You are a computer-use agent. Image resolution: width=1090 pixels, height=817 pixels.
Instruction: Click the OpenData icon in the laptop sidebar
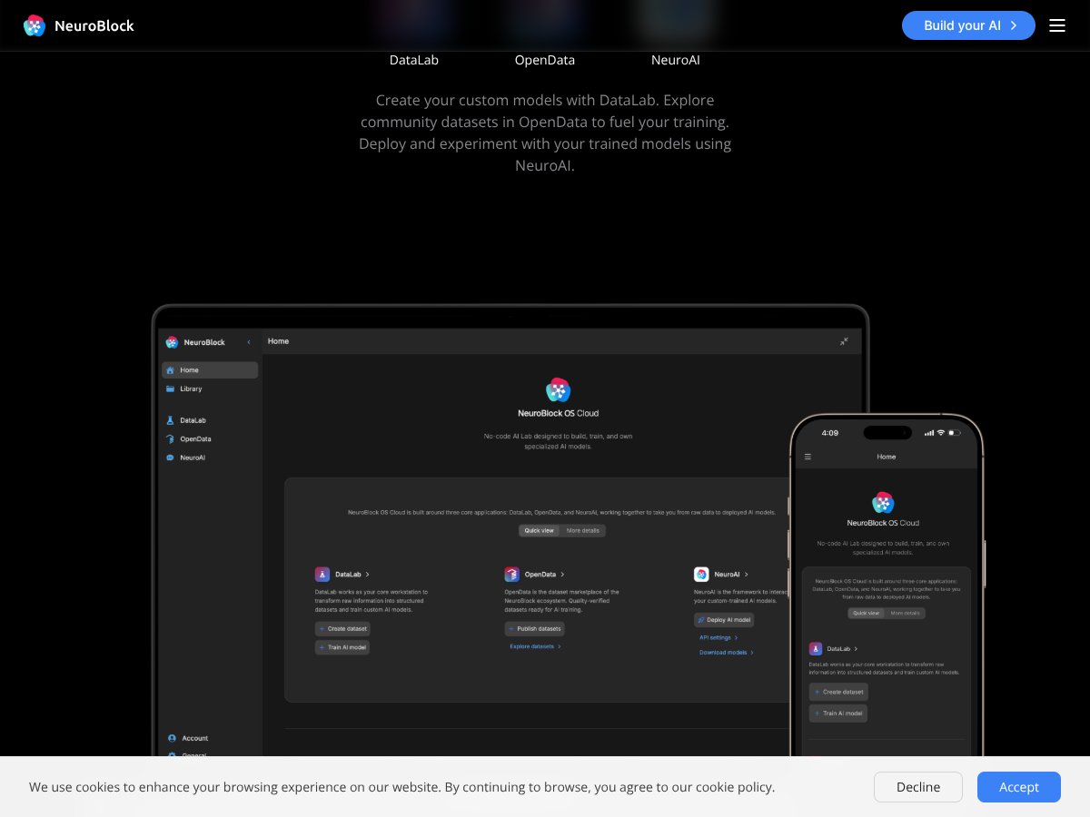pos(171,439)
